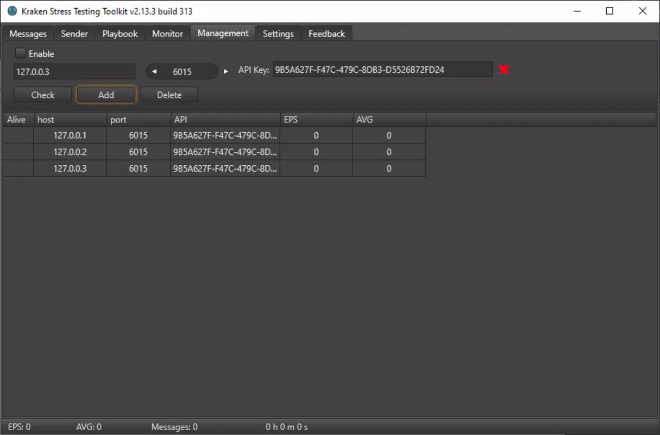Click the port value field 6015
This screenshot has width=660, height=435.
[x=183, y=72]
